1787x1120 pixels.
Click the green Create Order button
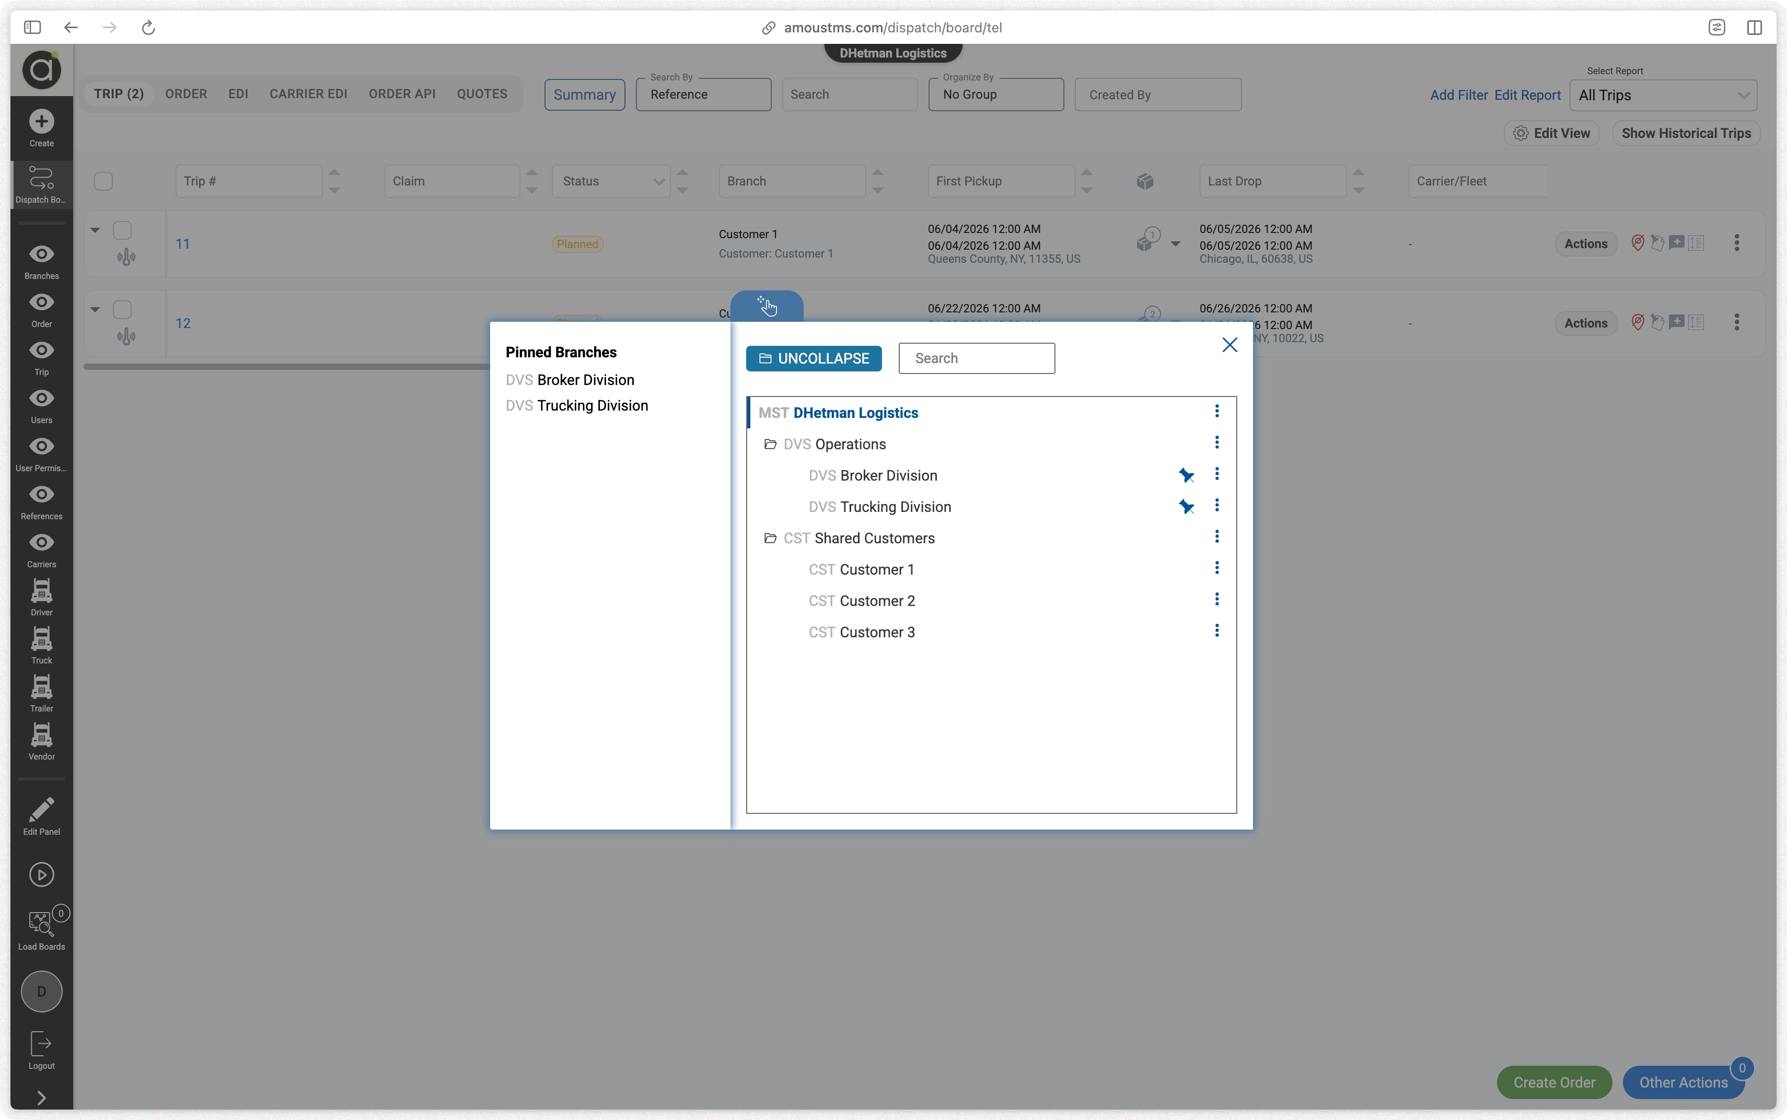click(x=1553, y=1082)
